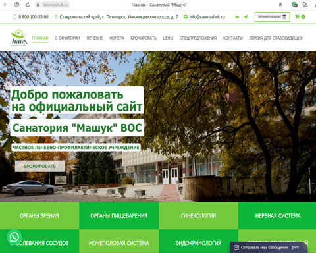Select ГЛАВНАЯ menu item
Screen dimensions: 316x253
click(40, 38)
